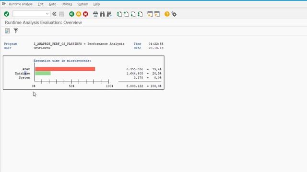This screenshot has height=172, width=307.
Task: Click the yellow Exit icon
Action: coord(79,14)
